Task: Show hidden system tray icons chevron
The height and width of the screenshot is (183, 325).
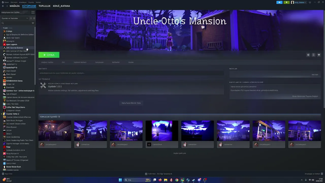Action: [x=302, y=180]
